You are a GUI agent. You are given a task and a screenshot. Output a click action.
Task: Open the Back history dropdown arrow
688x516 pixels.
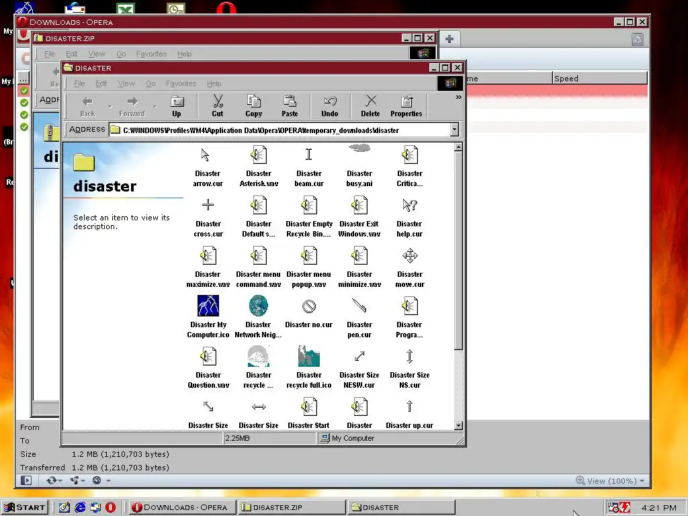(x=110, y=107)
